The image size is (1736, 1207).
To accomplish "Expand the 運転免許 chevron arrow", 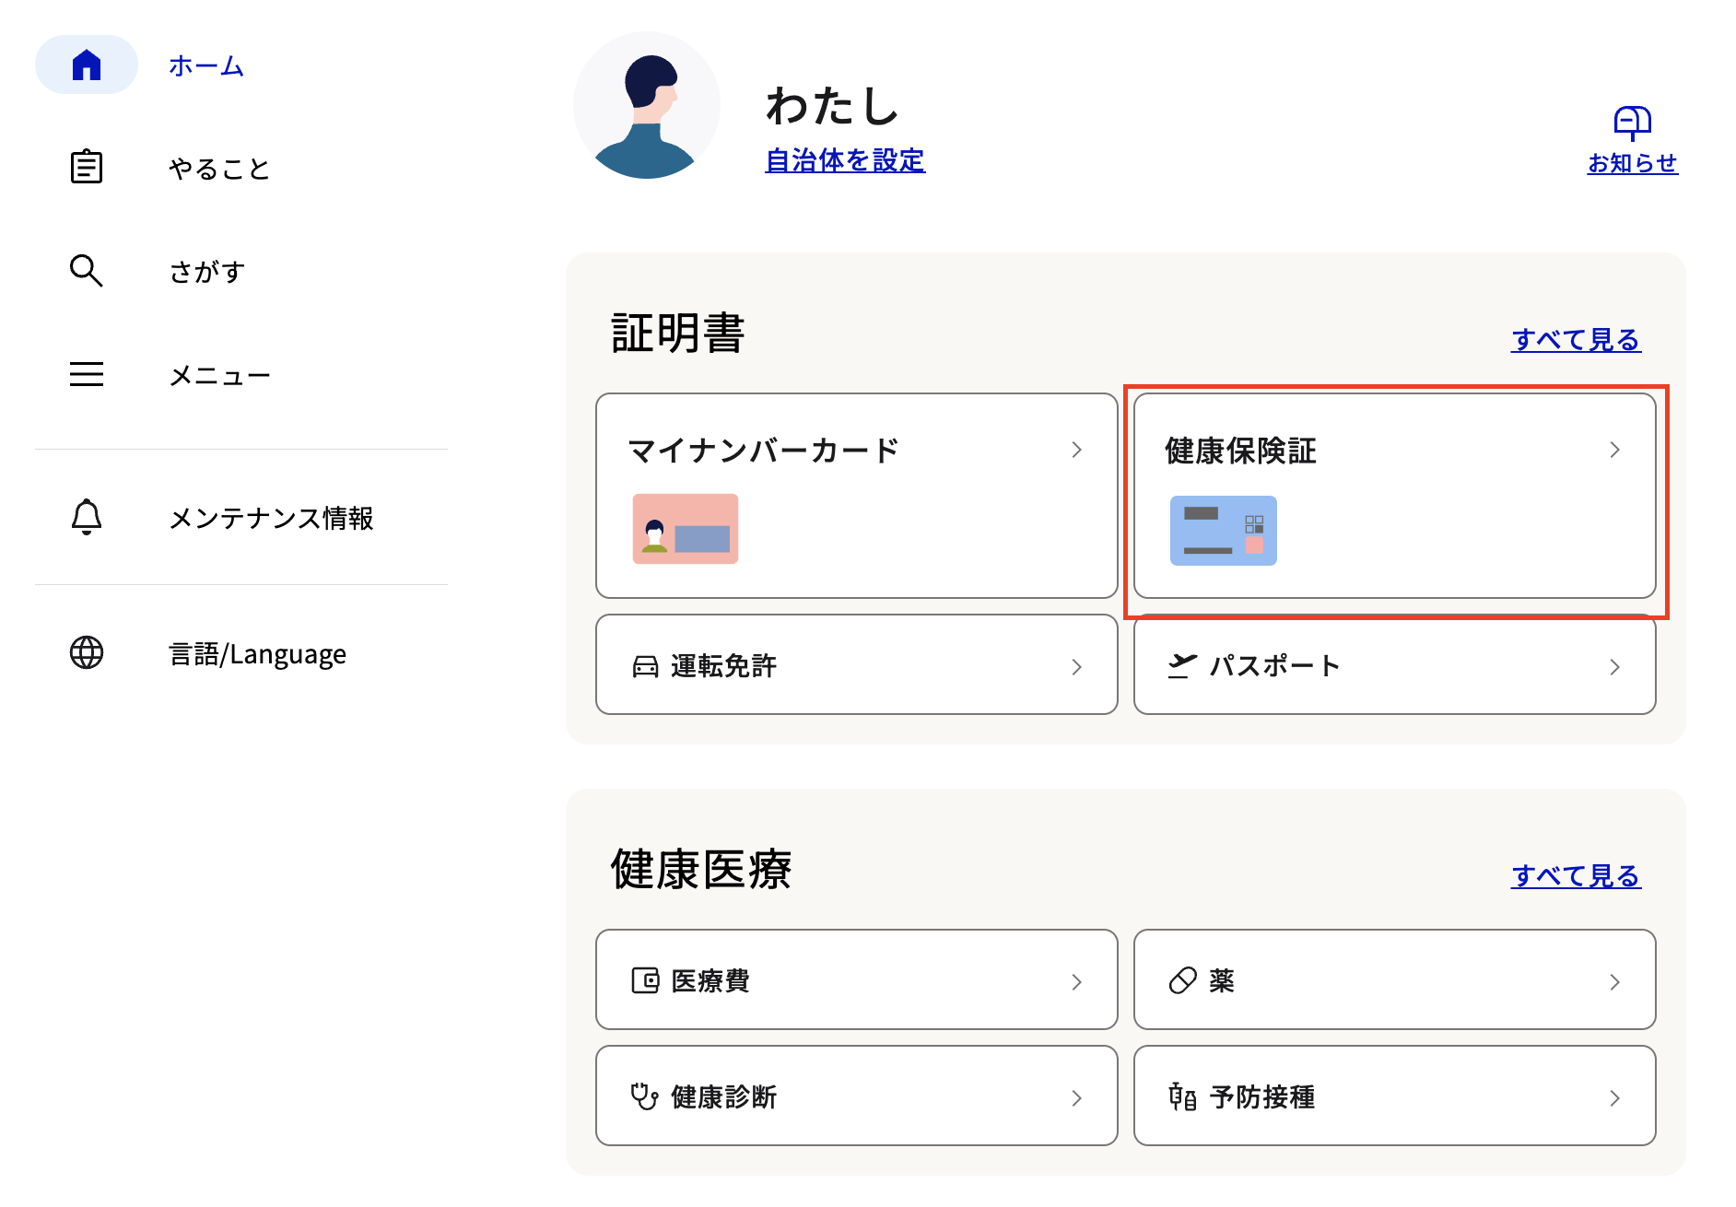I will pyautogui.click(x=1076, y=666).
